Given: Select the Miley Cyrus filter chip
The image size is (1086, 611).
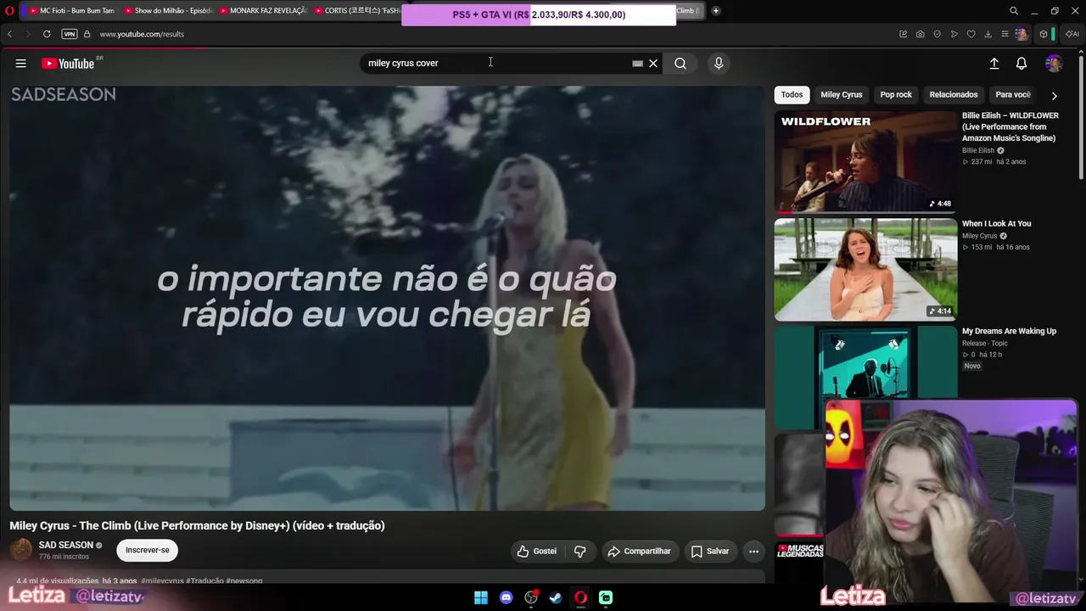Looking at the screenshot, I should pos(841,95).
